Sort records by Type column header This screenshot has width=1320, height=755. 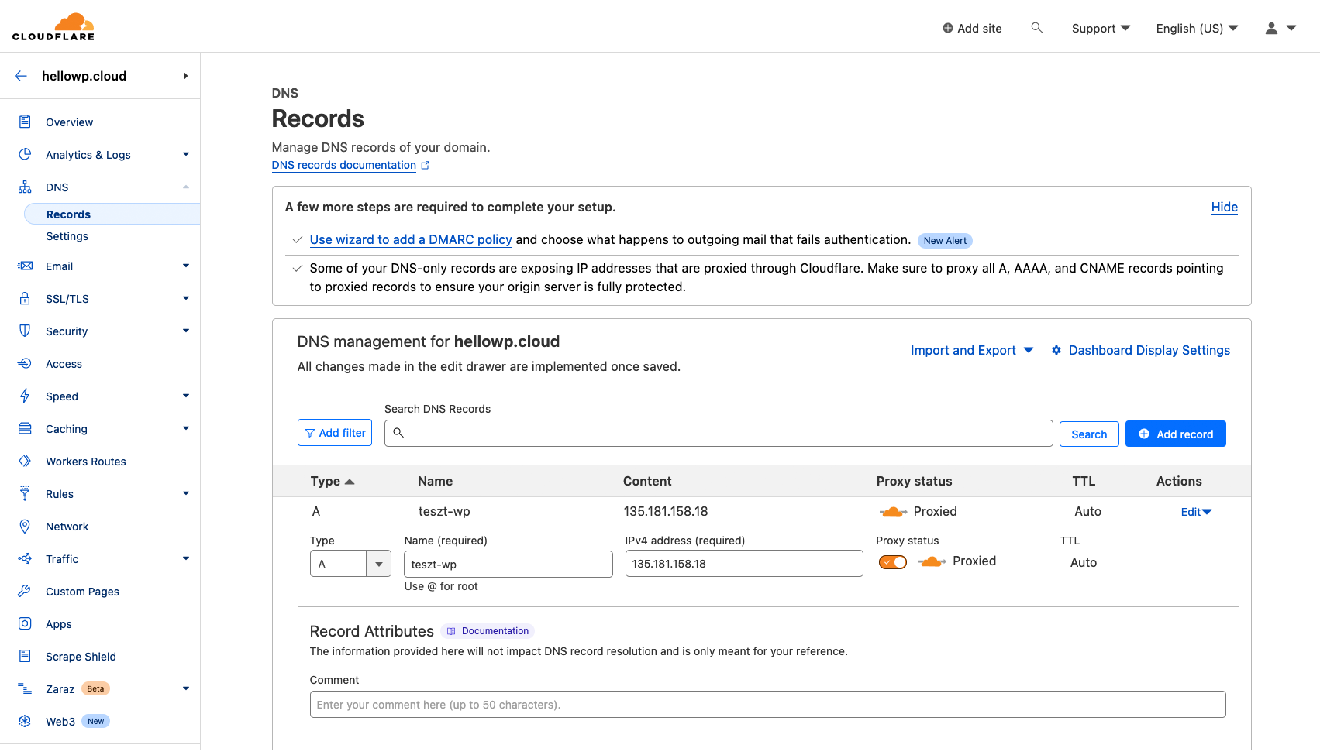click(333, 481)
